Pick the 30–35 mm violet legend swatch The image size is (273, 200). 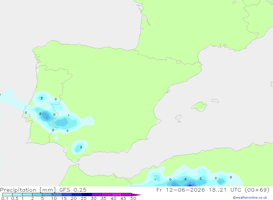97,195
